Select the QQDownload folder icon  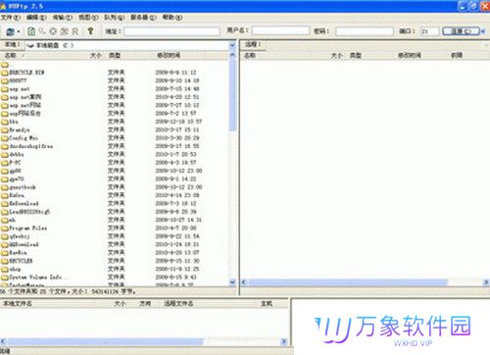pos(5,244)
